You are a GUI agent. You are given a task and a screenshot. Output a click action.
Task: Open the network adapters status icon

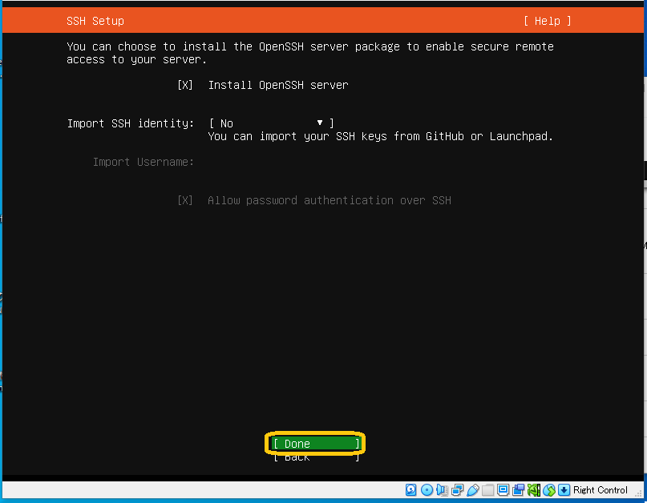[x=457, y=490]
